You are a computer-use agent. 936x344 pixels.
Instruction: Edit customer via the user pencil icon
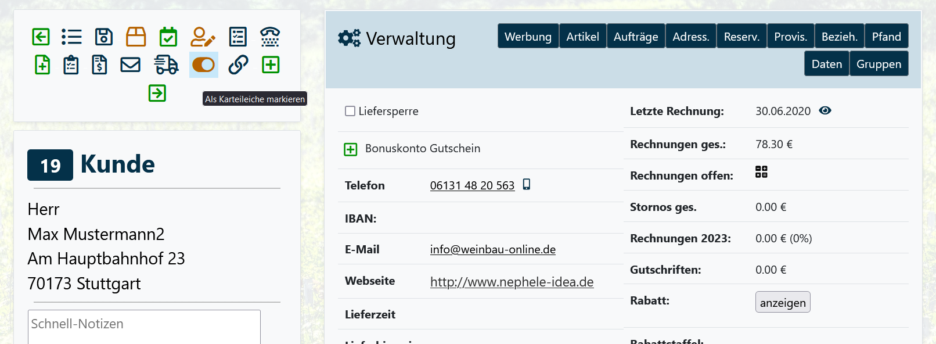pyautogui.click(x=203, y=37)
